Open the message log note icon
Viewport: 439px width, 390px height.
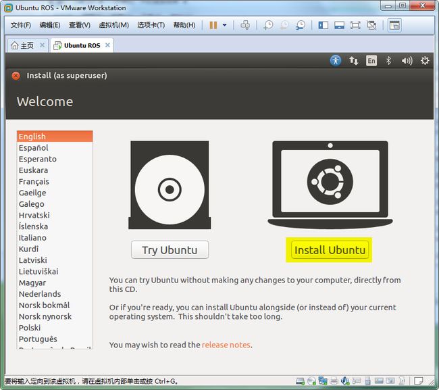coord(419,381)
